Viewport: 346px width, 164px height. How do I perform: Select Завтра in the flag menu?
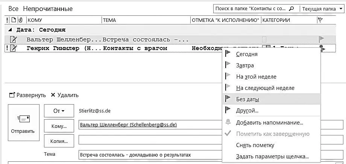[245, 65]
